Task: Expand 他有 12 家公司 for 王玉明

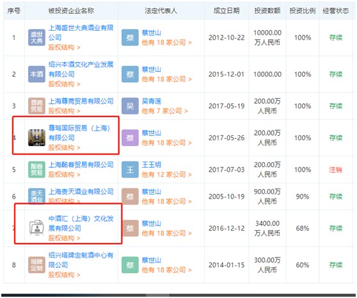Action: pos(166,175)
